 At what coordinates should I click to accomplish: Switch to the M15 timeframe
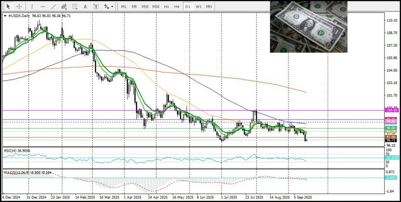145,7
